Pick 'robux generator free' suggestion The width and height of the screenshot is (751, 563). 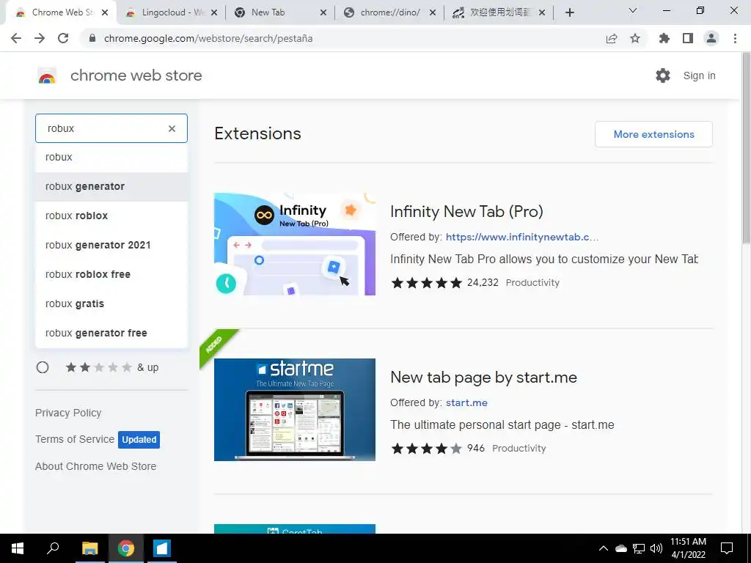point(111,333)
